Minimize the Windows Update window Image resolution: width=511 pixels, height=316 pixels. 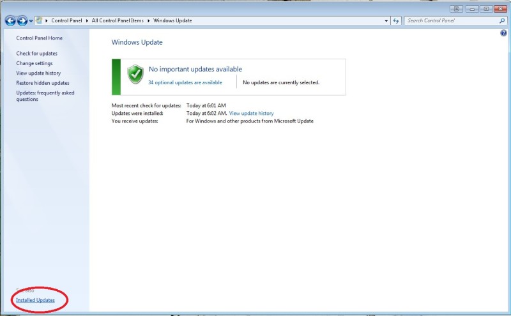(x=472, y=9)
